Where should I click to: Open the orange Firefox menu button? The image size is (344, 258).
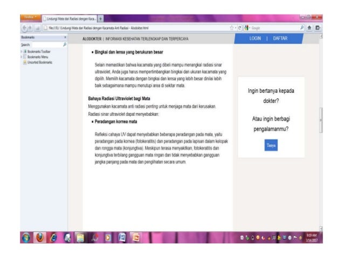(31, 18)
